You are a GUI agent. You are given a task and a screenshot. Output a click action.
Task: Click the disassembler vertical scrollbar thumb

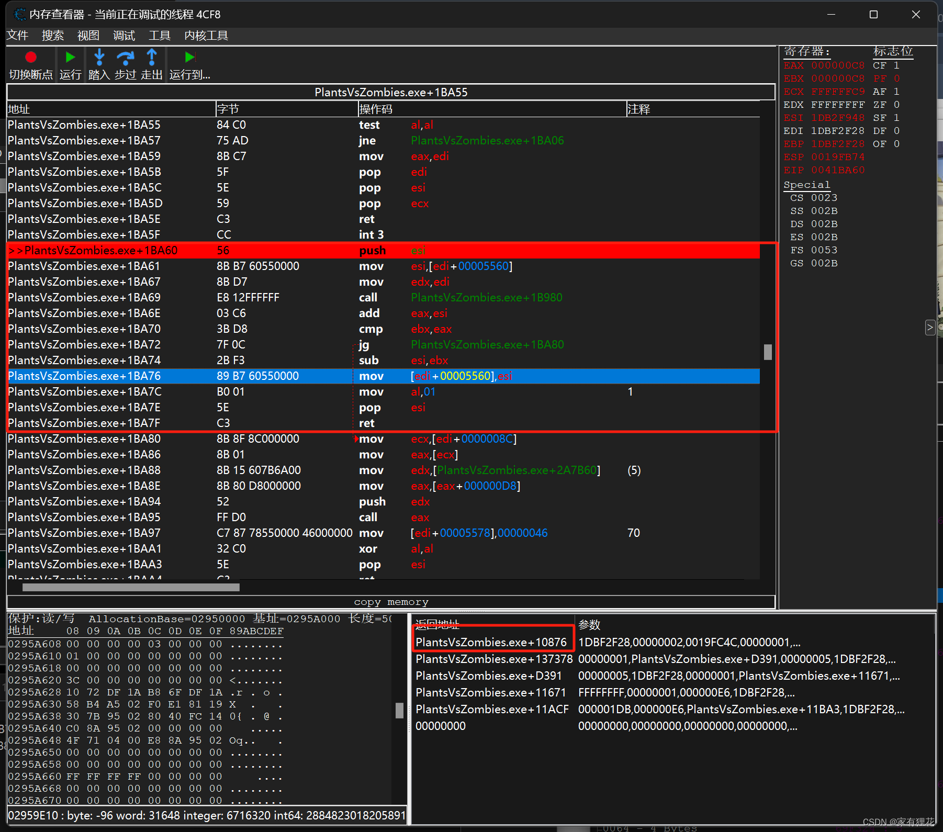[768, 352]
